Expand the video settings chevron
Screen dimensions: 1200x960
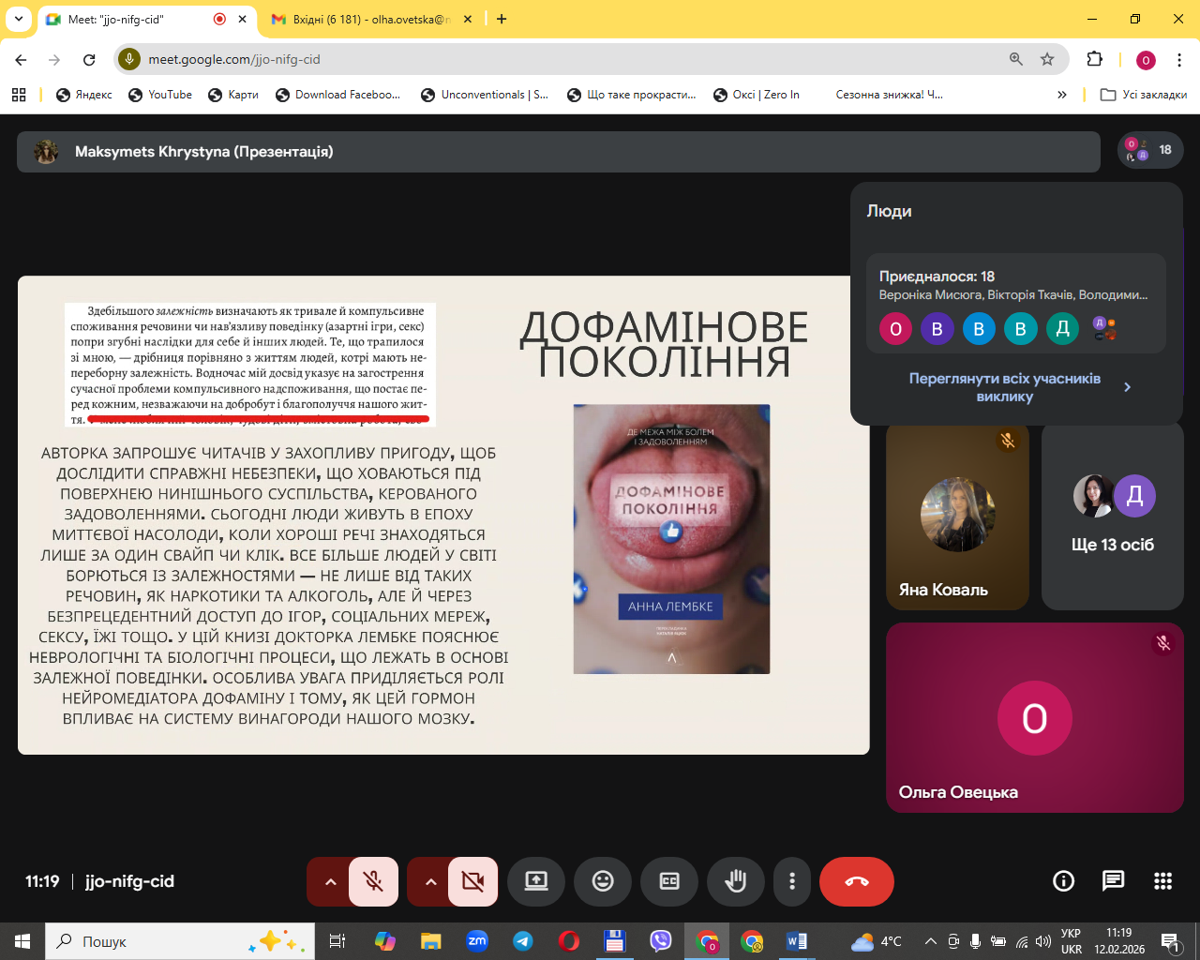pyautogui.click(x=430, y=881)
